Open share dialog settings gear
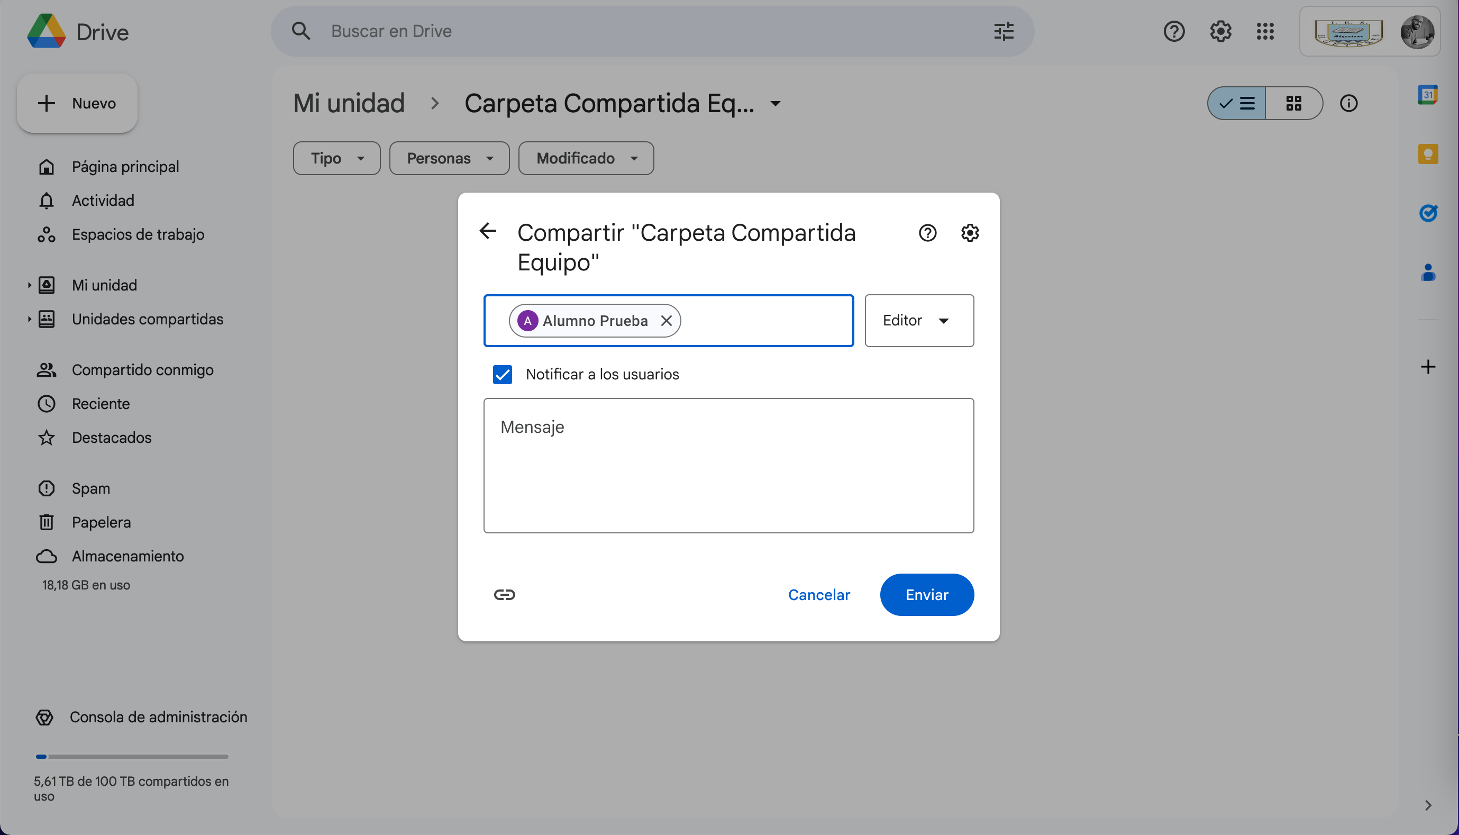 click(970, 233)
